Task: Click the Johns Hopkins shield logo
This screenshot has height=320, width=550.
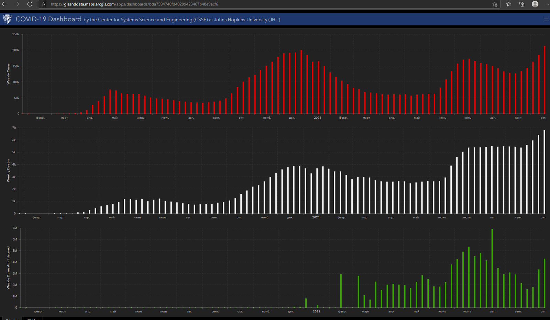Action: (x=7, y=19)
